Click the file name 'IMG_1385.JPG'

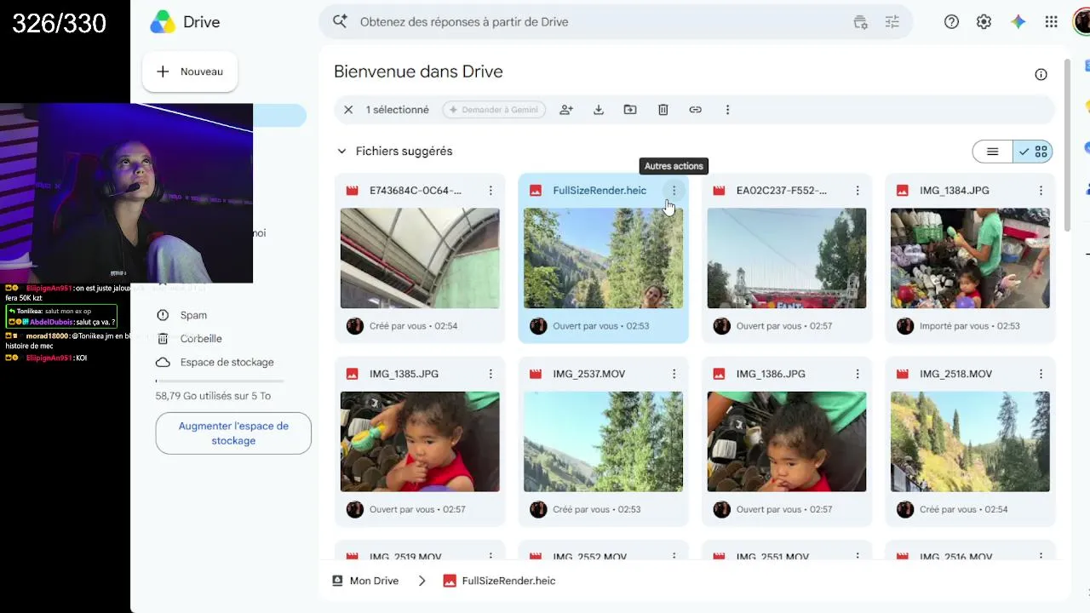tap(404, 374)
